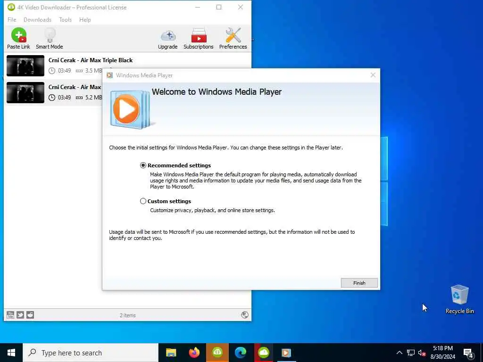Close the Windows Media Player dialog

373,75
